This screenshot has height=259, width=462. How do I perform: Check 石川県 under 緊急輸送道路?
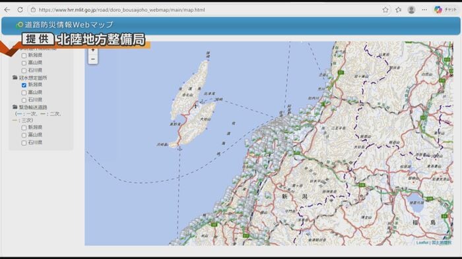point(24,143)
